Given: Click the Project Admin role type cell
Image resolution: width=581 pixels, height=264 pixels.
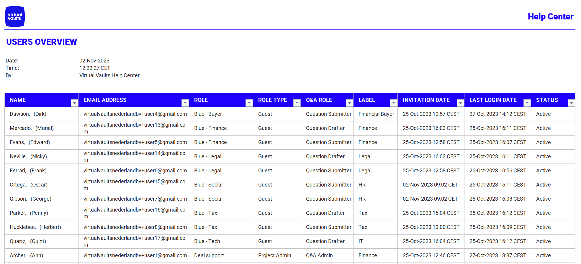Looking at the screenshot, I should point(274,255).
